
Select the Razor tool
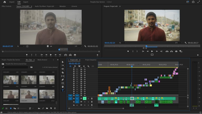pos(63,73)
